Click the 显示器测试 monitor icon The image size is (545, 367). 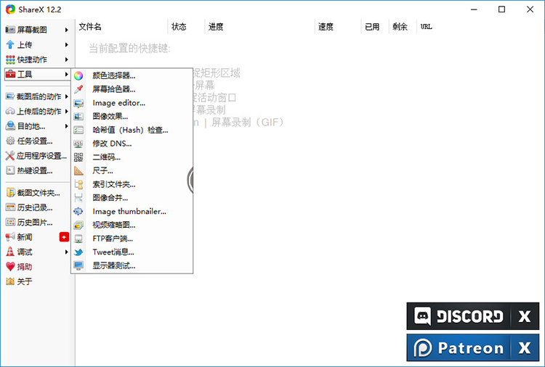click(78, 266)
